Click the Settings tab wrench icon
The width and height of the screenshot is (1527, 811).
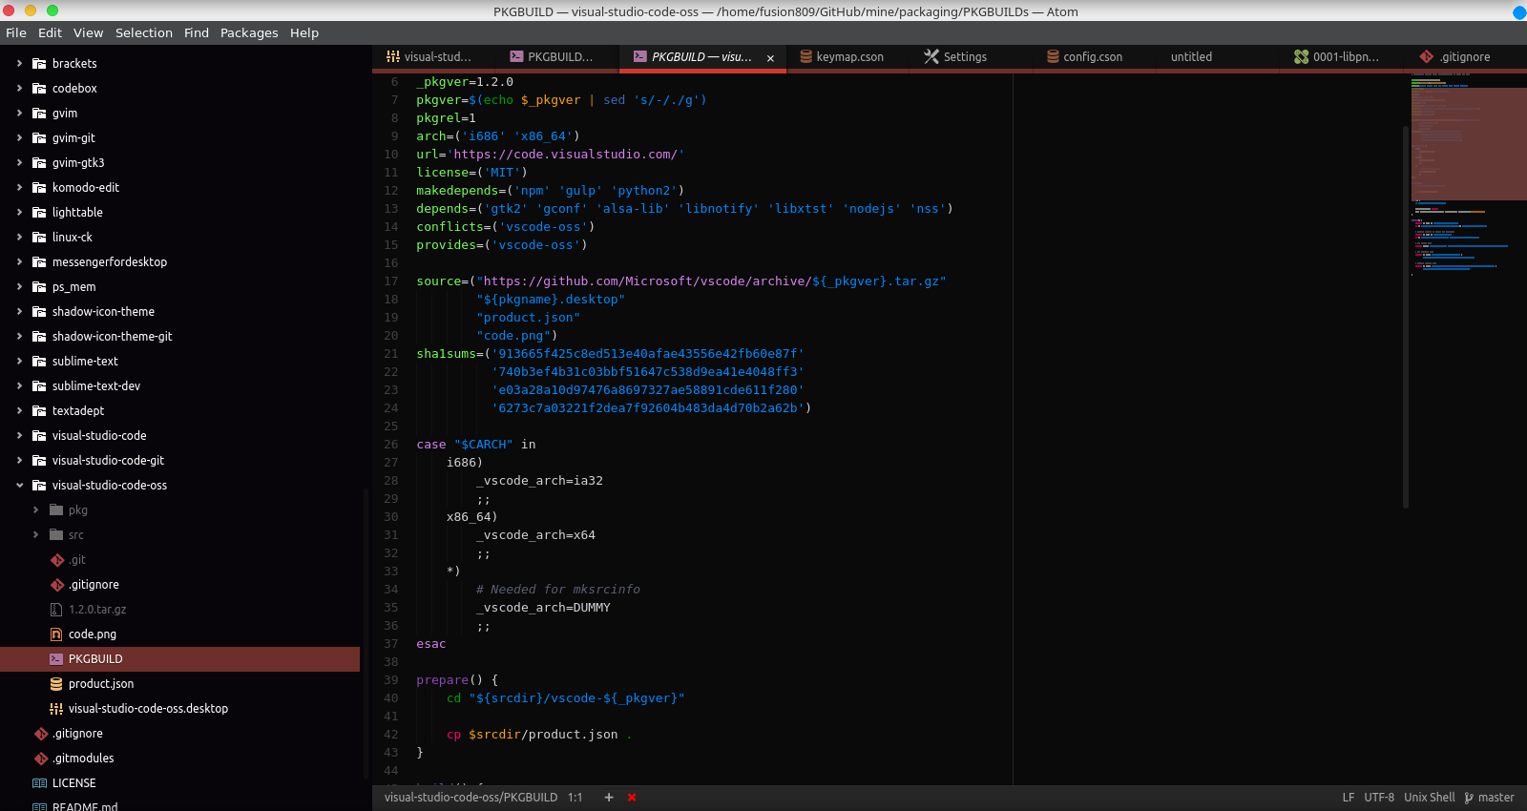tap(931, 57)
